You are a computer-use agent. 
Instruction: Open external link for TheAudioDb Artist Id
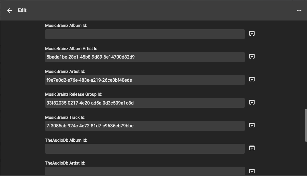point(252,171)
